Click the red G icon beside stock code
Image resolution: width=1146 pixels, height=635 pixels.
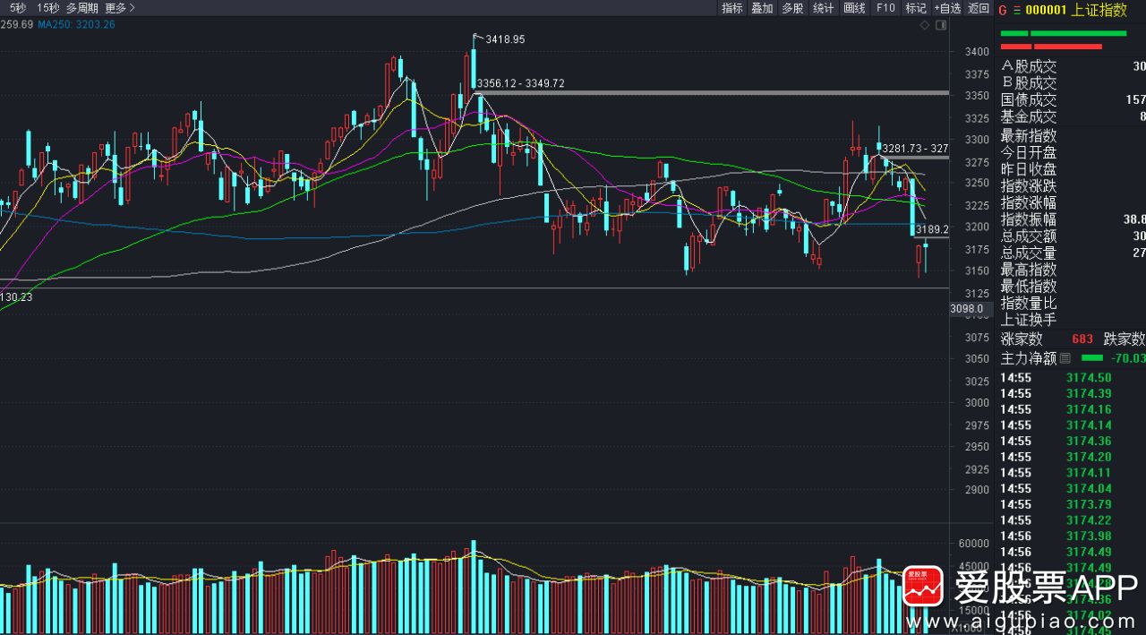click(1003, 10)
